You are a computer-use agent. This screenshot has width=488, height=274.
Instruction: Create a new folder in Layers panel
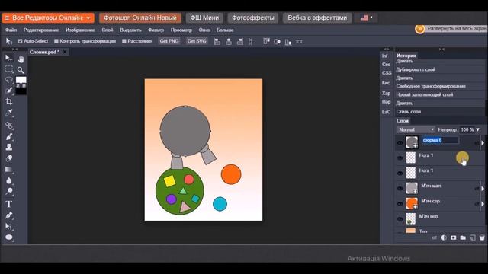coord(463,237)
